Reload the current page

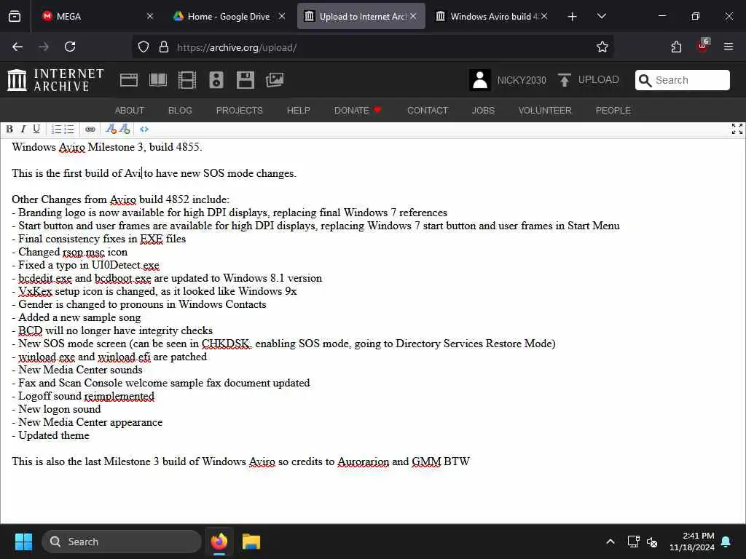(70, 47)
